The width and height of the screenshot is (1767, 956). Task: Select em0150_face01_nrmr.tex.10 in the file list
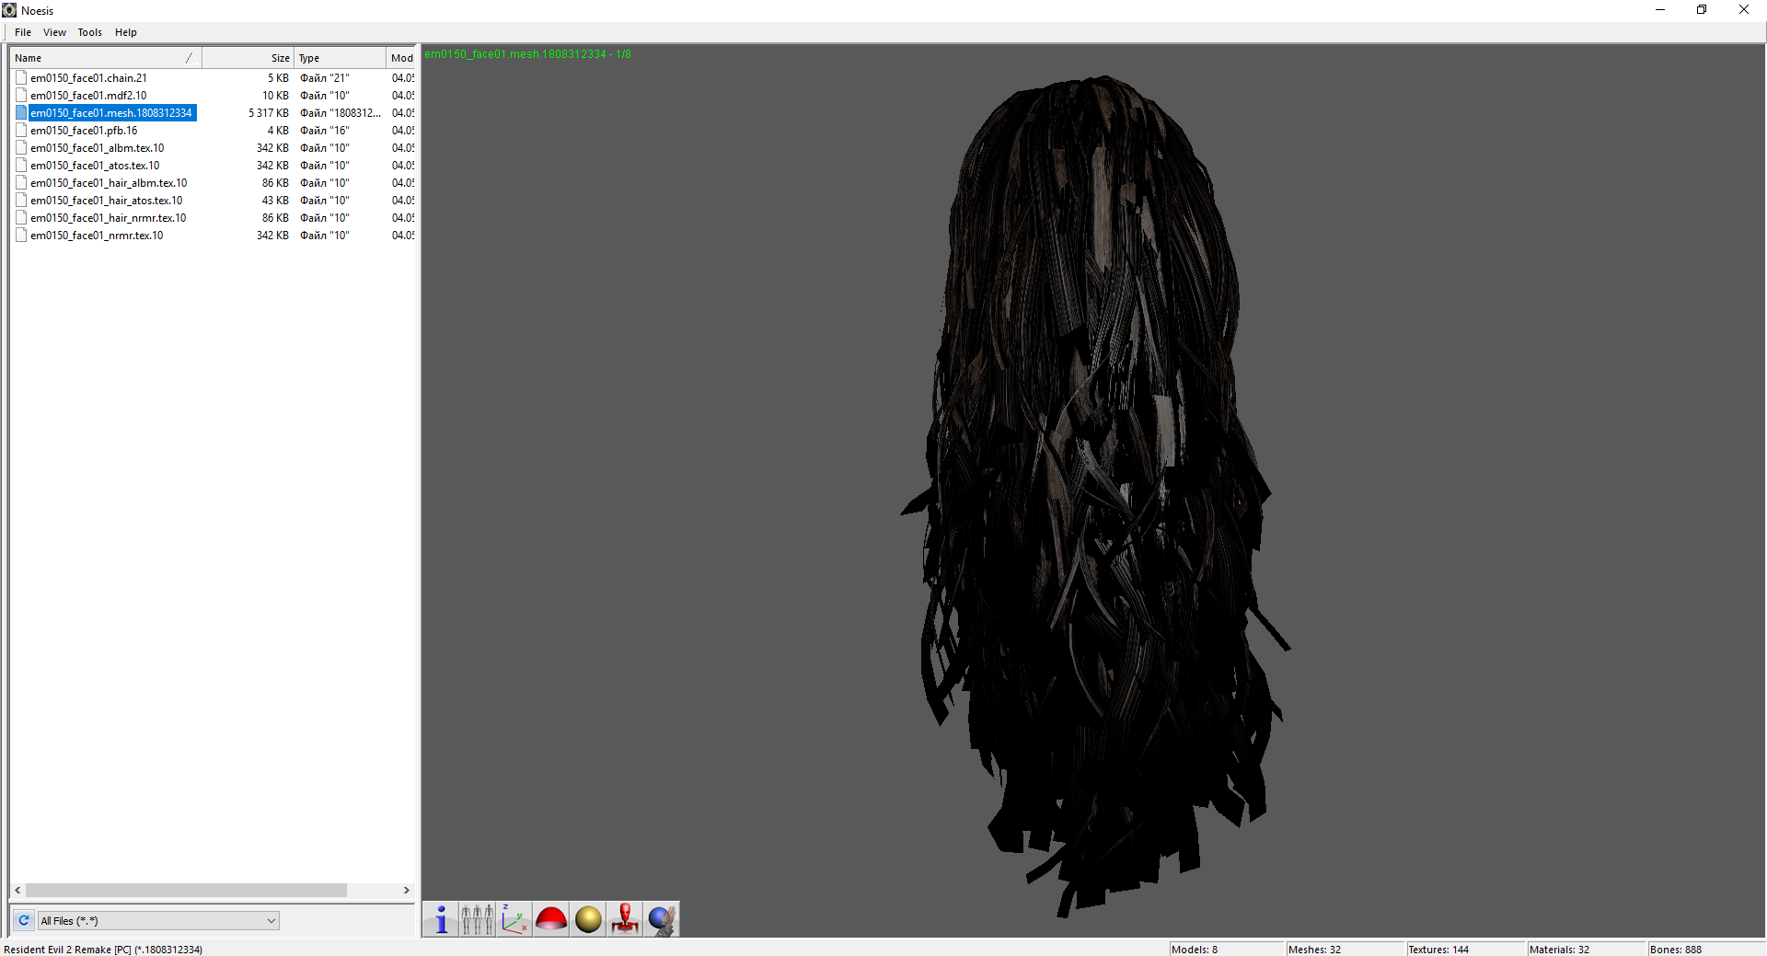click(x=97, y=236)
